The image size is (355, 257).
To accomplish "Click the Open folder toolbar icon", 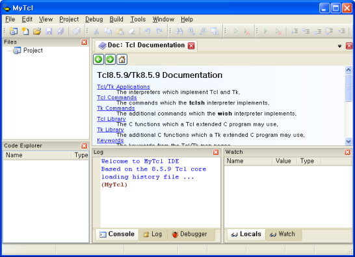I will [x=37, y=31].
